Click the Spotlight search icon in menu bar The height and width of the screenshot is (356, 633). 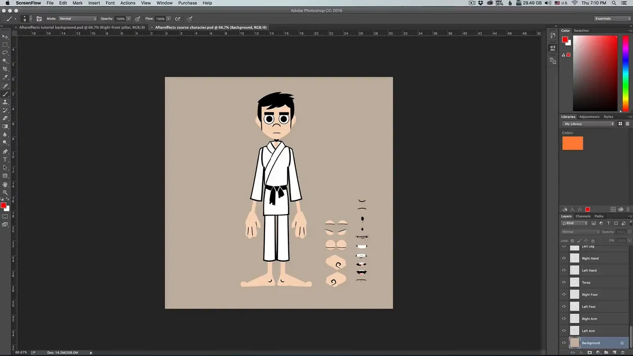pyautogui.click(x=614, y=3)
